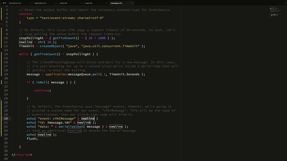Go to next tab with right arrow
This screenshot has width=287, height=161.
tap(5, 3)
